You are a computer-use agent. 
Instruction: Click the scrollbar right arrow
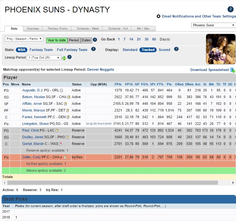coord(233,183)
